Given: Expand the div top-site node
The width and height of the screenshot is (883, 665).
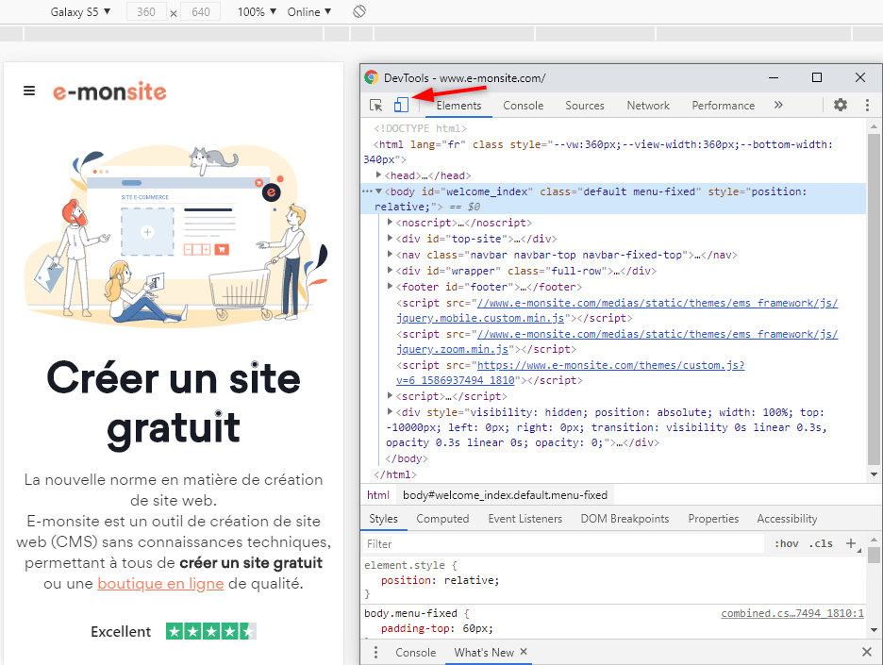Looking at the screenshot, I should click(x=390, y=239).
